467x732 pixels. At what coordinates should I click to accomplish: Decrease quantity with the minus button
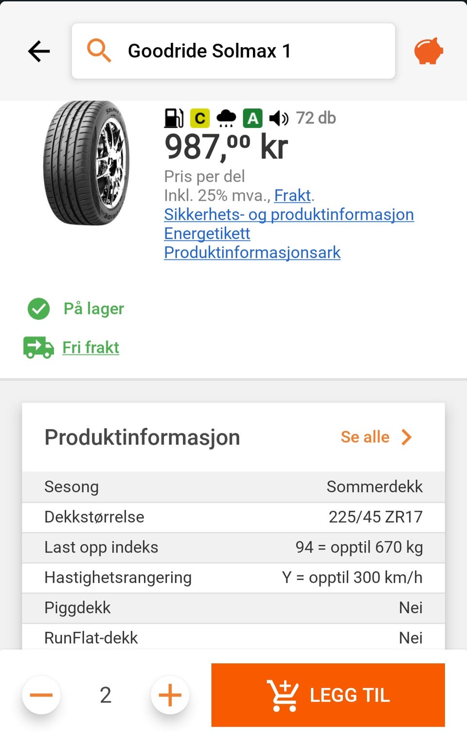[x=41, y=695]
